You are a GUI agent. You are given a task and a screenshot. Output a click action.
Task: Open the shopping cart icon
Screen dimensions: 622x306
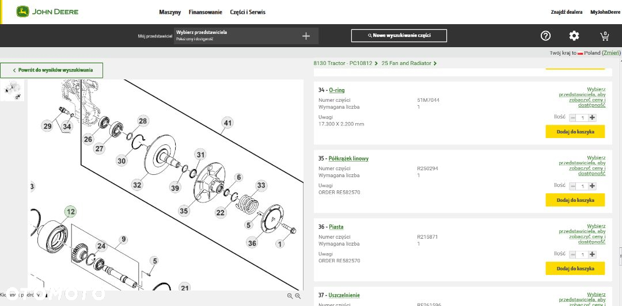pyautogui.click(x=605, y=36)
